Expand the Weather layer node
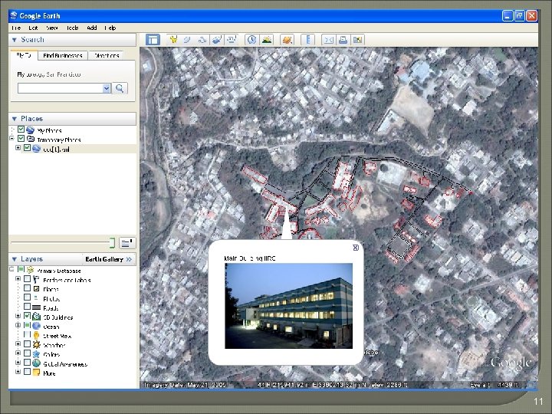This screenshot has width=552, height=414. click(x=18, y=343)
